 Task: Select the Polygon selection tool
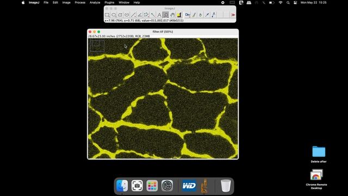click(x=120, y=15)
